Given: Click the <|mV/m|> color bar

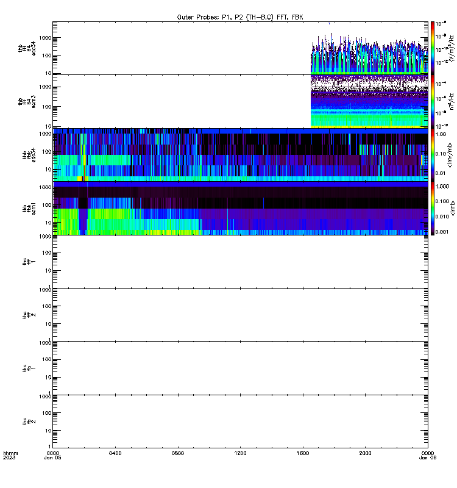Looking at the screenshot, I should point(433,155).
